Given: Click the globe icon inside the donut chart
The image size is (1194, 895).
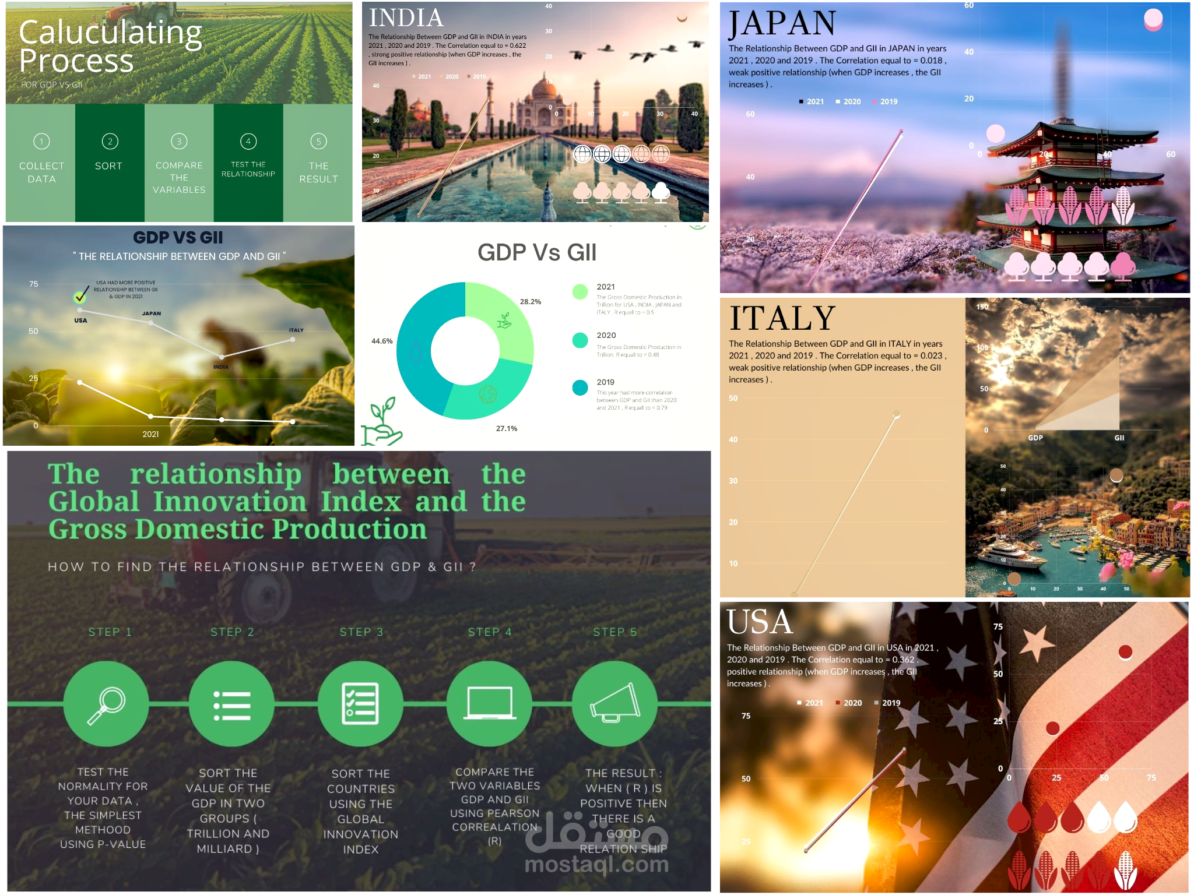Looking at the screenshot, I should pos(488,394).
